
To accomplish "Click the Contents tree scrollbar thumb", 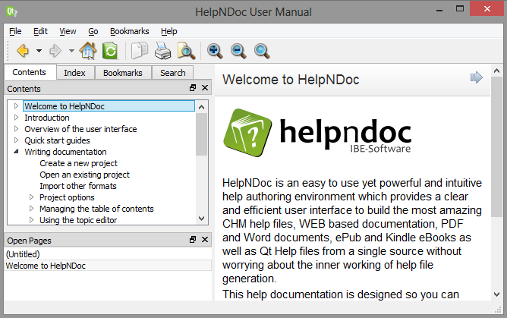I will tap(201, 134).
